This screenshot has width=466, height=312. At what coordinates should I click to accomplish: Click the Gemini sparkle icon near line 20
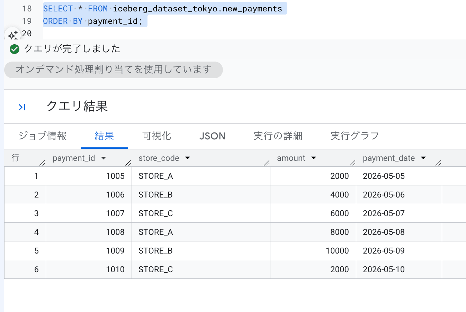click(13, 35)
